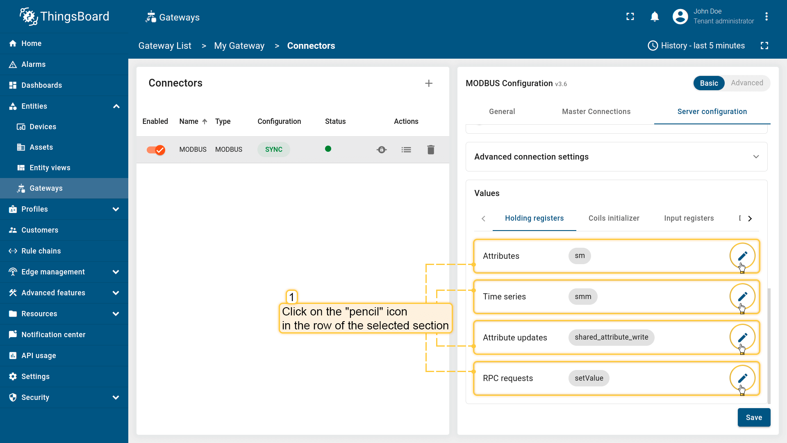The image size is (787, 443).
Task: Open the Input registers tab
Action: [x=689, y=218]
